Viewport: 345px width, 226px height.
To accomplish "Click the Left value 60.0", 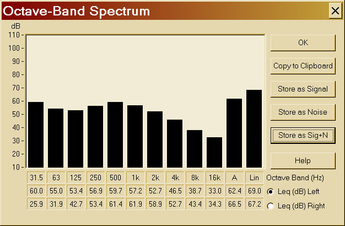I will pos(36,191).
